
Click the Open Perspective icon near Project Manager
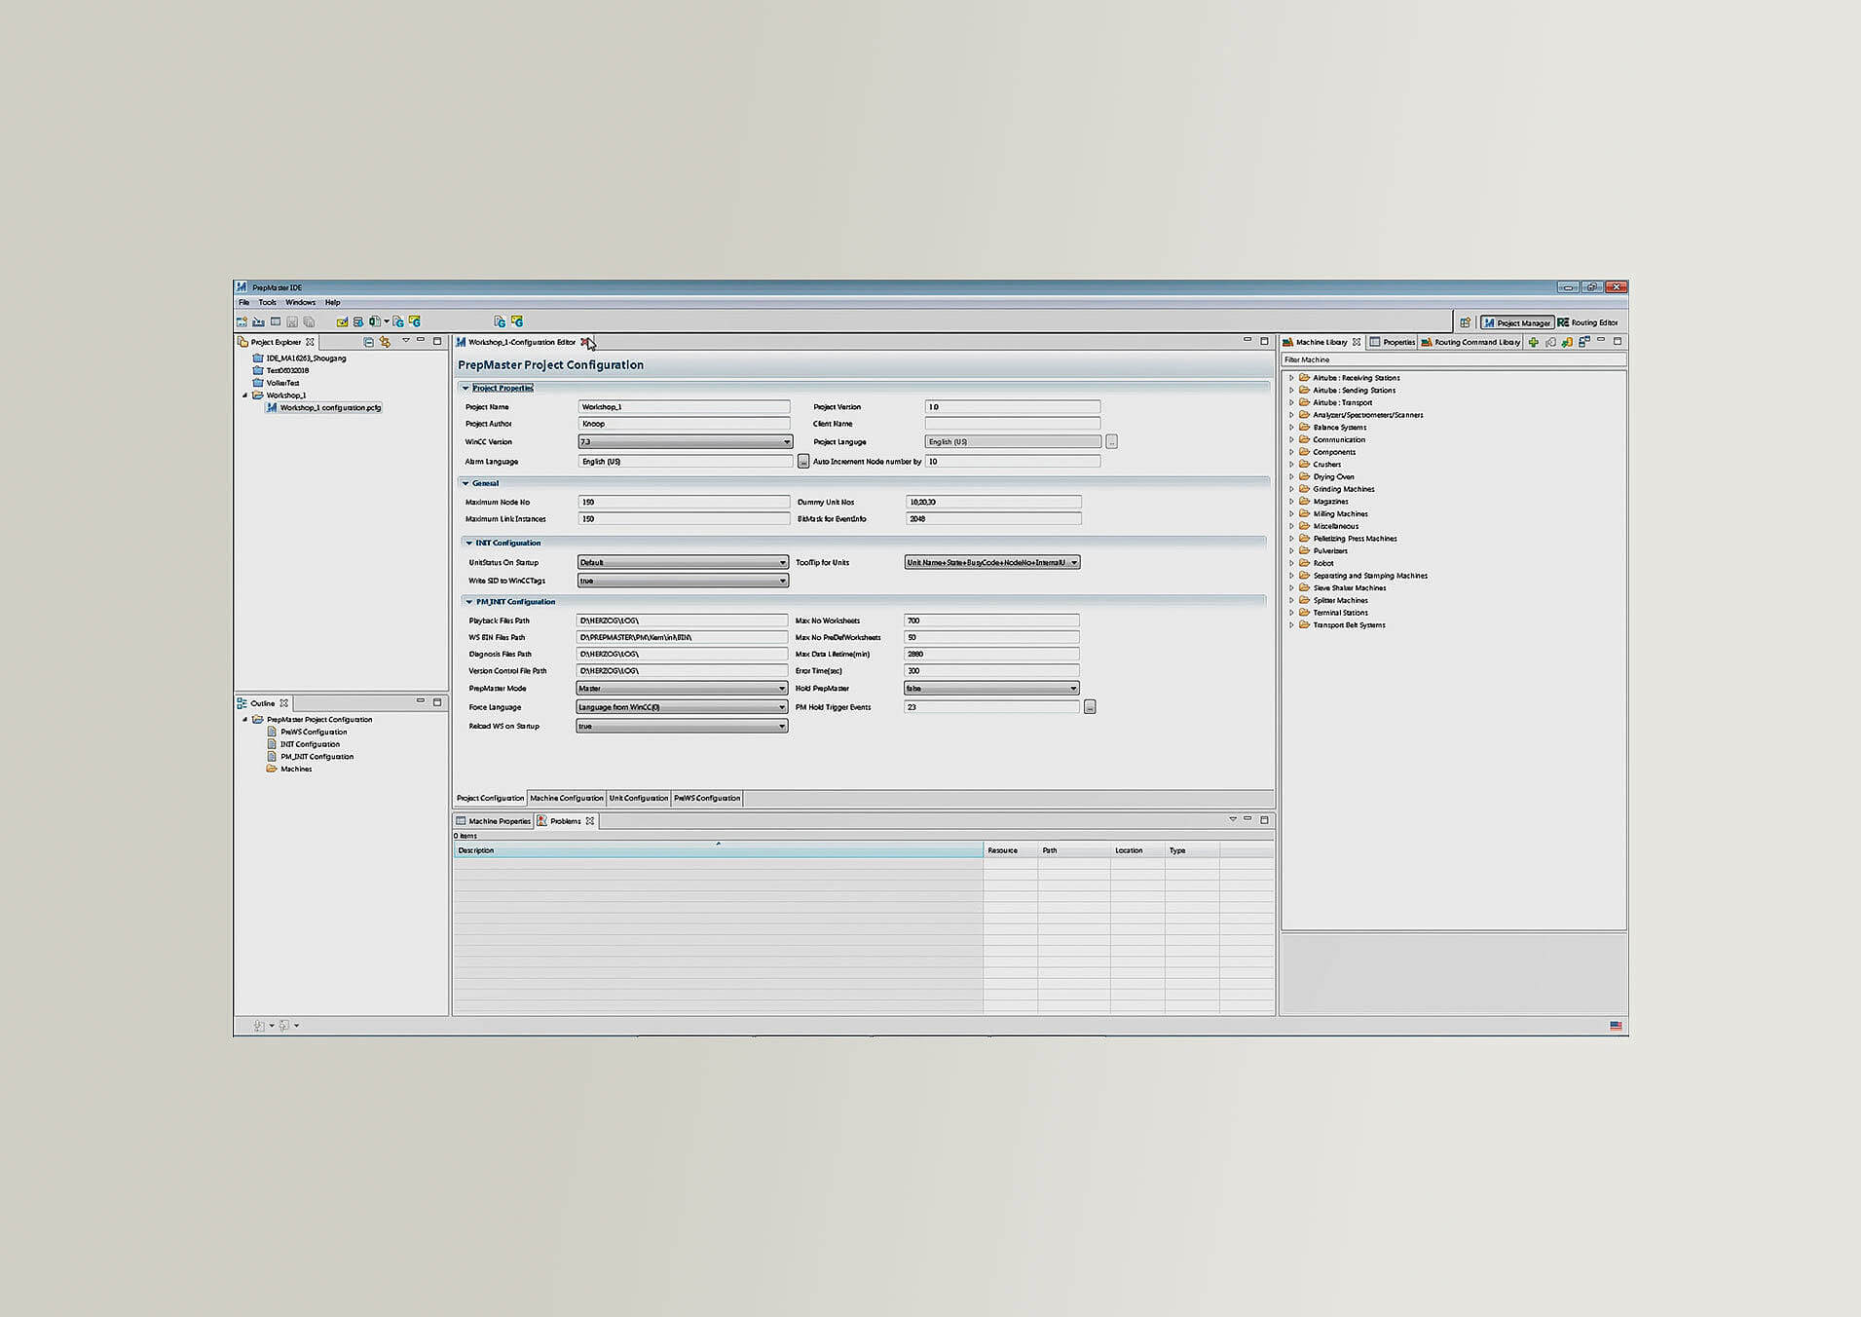1465,322
